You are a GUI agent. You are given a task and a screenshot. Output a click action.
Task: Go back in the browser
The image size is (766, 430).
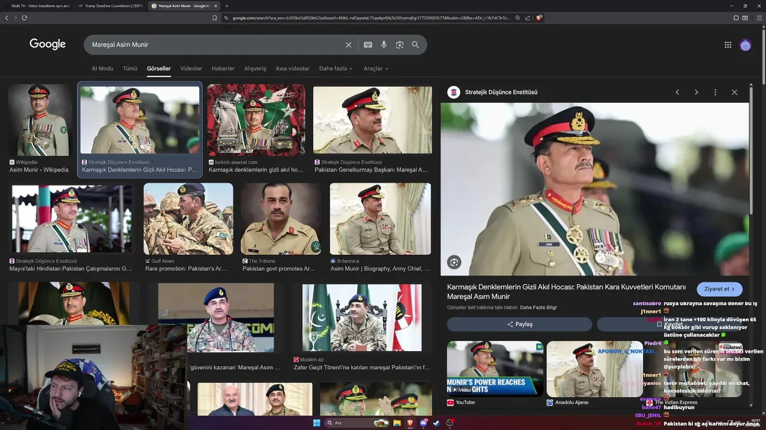[7, 18]
